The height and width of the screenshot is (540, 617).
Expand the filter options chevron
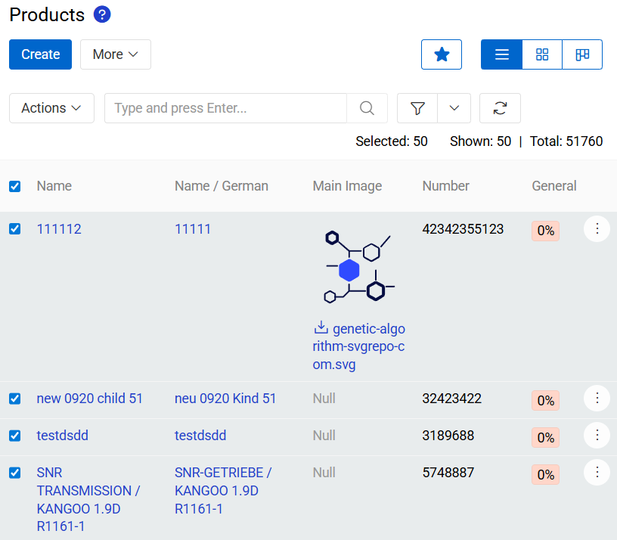click(454, 108)
